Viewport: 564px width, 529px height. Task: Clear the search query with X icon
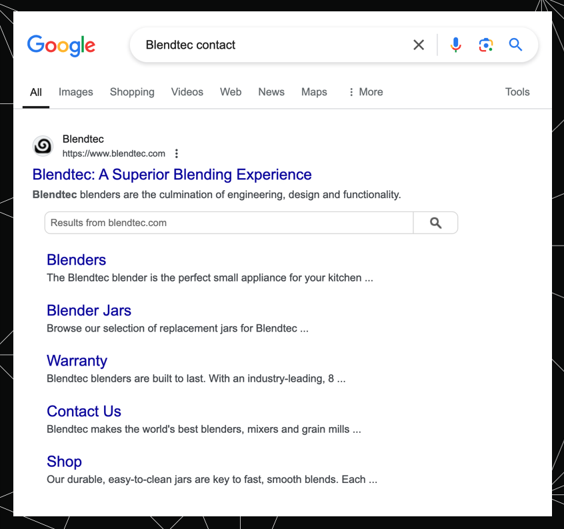point(419,45)
